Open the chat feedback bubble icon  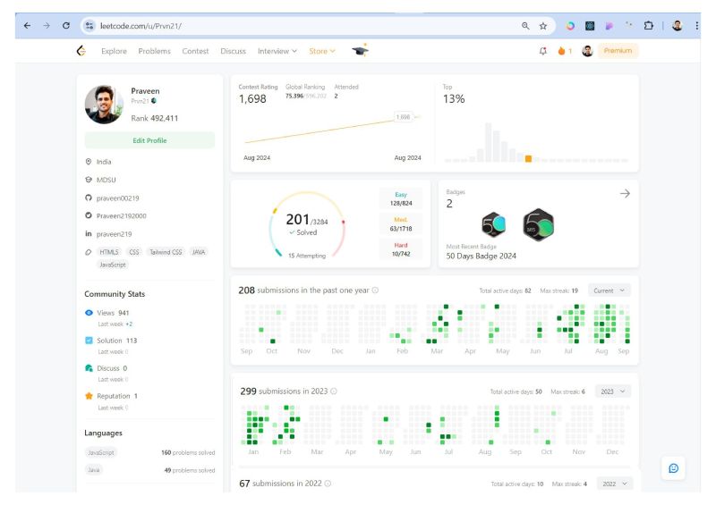pos(673,468)
